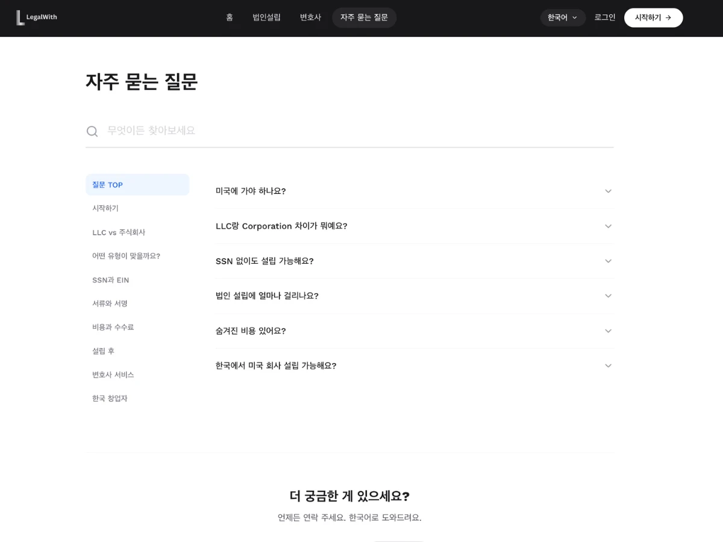Go to 홈 in top navigation

[230, 17]
